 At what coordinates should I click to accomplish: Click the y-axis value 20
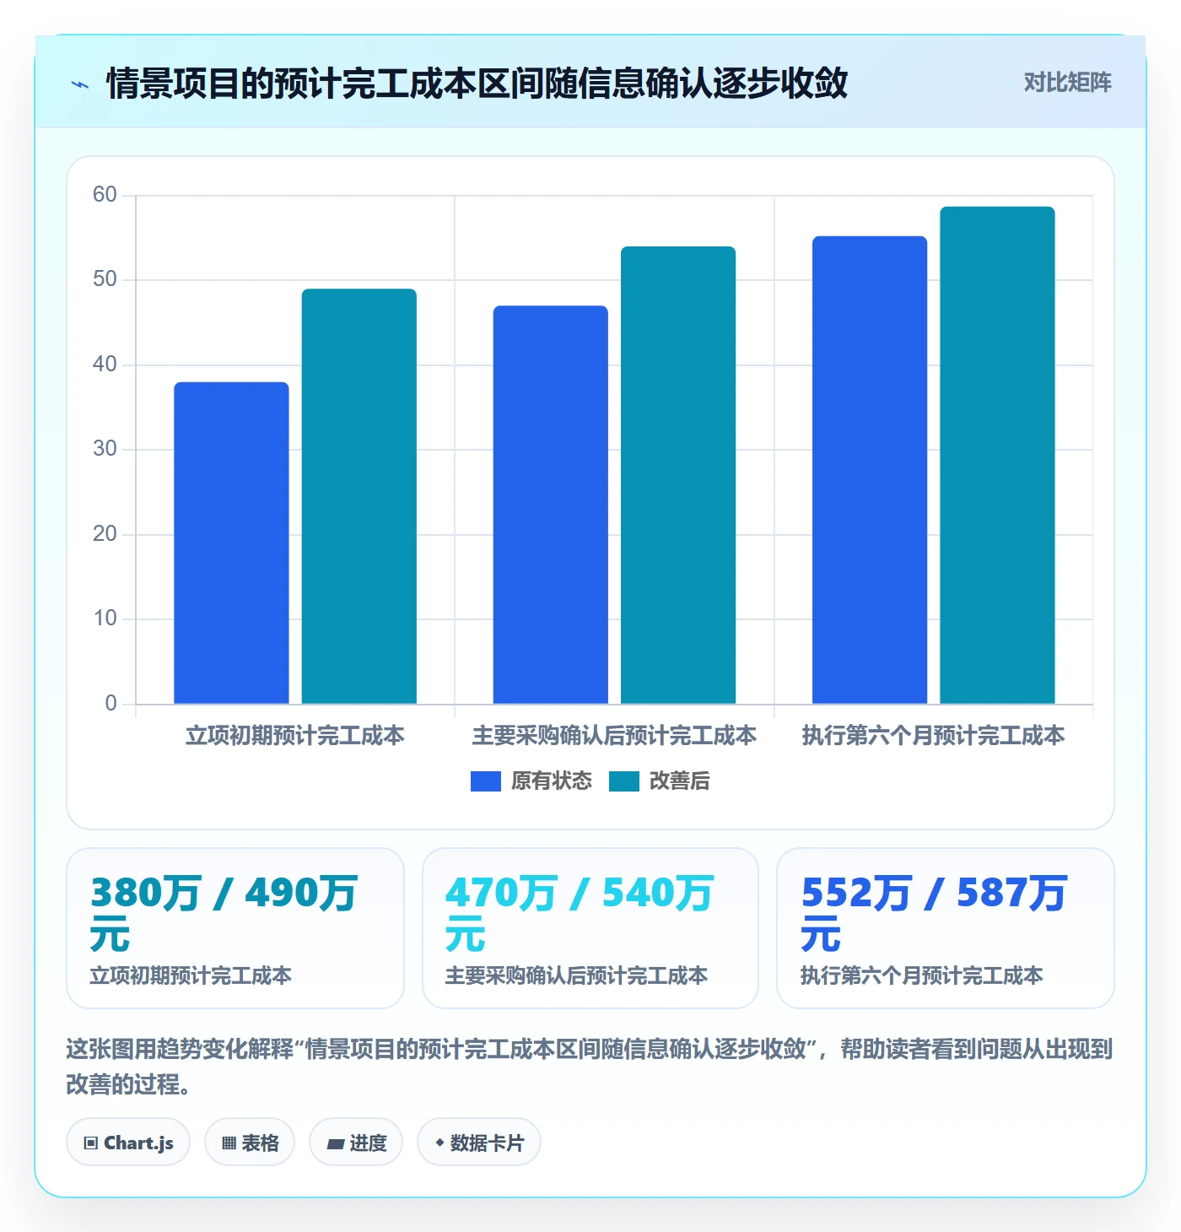[x=105, y=534]
